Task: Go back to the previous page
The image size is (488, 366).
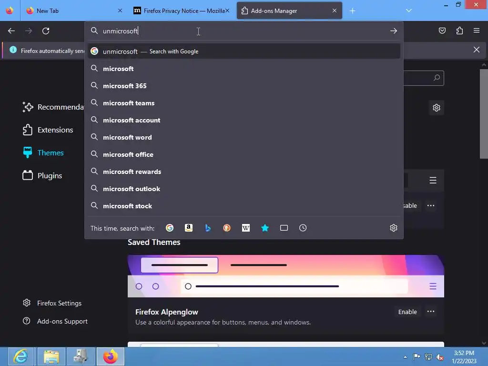Action: click(11, 31)
